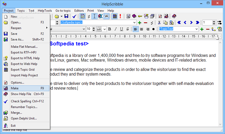The width and height of the screenshot is (225, 134).
Task: Choose Export to HTML Help
Action: pyautogui.click(x=26, y=58)
